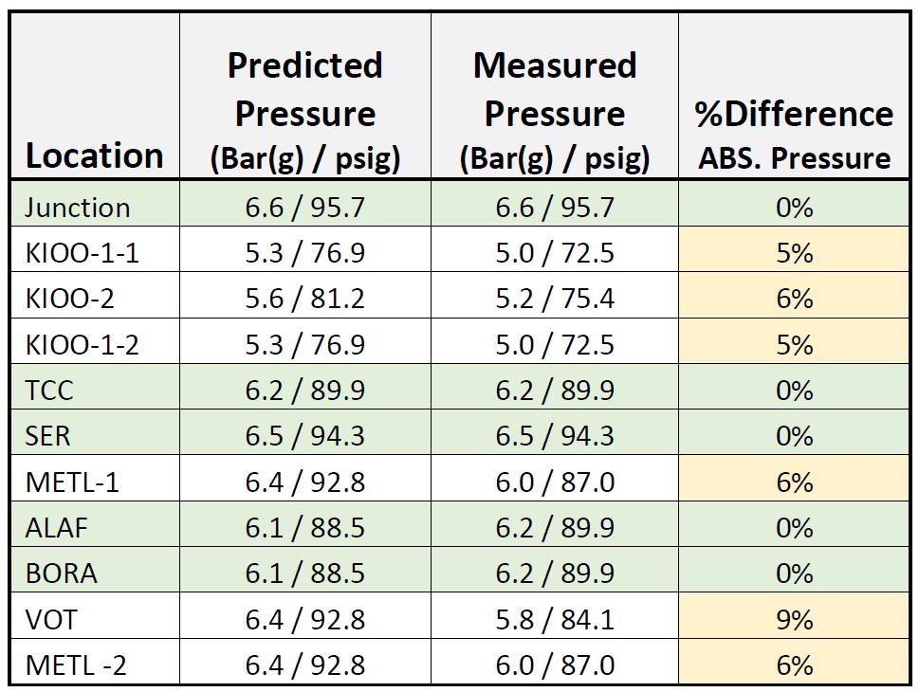This screenshot has width=919, height=692.
Task: Click KIOO-2 measured pressure 5.2 / 75.4
Action: click(555, 299)
